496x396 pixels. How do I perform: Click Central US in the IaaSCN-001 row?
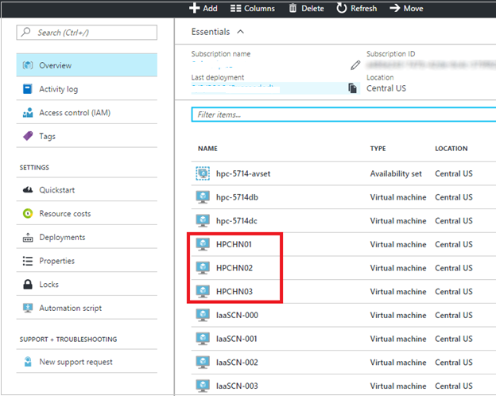pos(454,339)
